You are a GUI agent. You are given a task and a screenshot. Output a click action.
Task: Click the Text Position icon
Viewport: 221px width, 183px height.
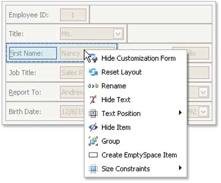93,114
